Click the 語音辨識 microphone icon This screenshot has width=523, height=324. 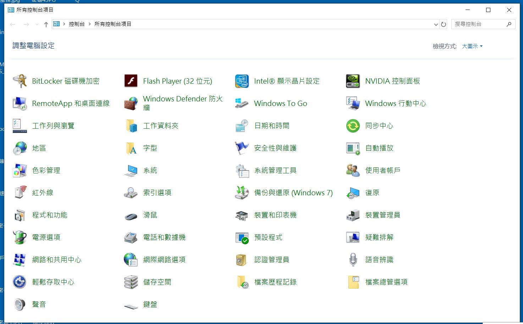pyautogui.click(x=353, y=259)
